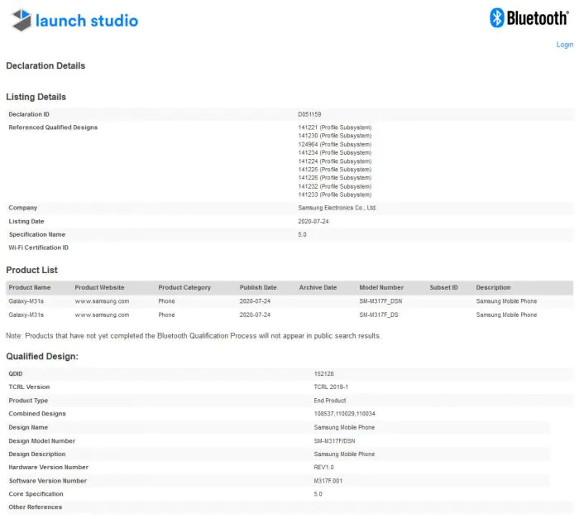
Task: Select Product Type value End Product
Action: [x=330, y=401]
